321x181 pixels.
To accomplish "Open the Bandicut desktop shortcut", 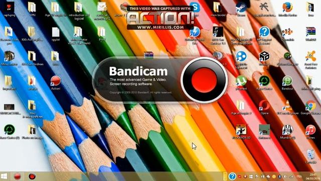I will click(287, 82).
